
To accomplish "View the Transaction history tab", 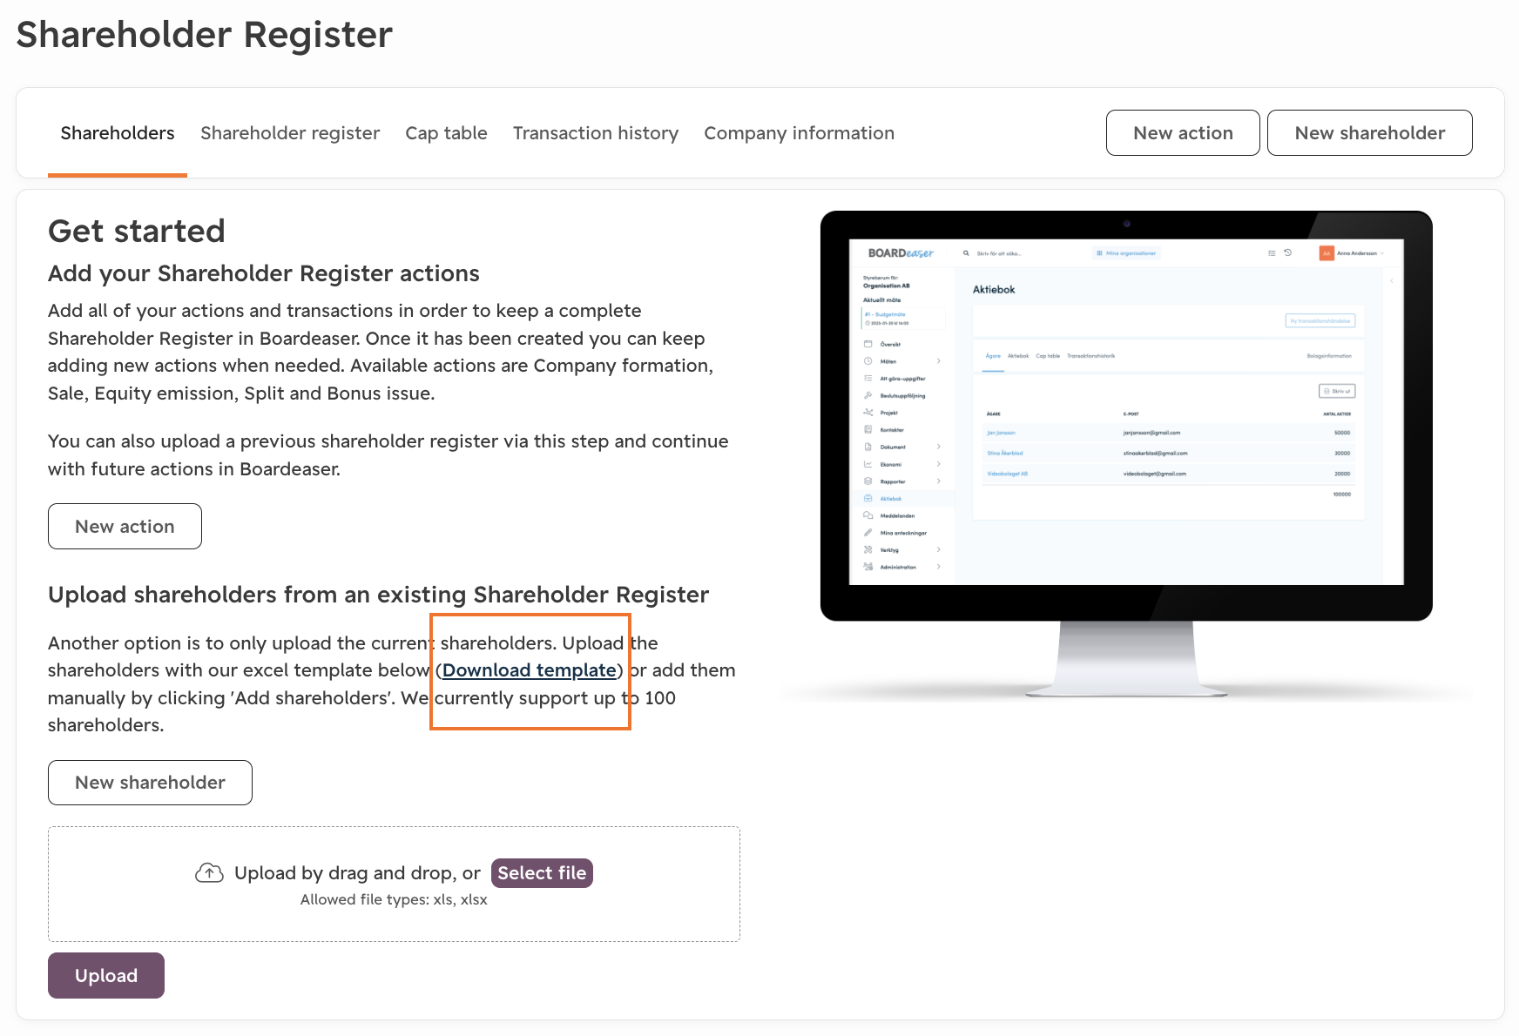I will pos(596,133).
